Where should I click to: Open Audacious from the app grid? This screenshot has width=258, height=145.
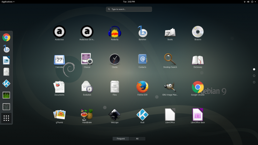click(x=60, y=33)
